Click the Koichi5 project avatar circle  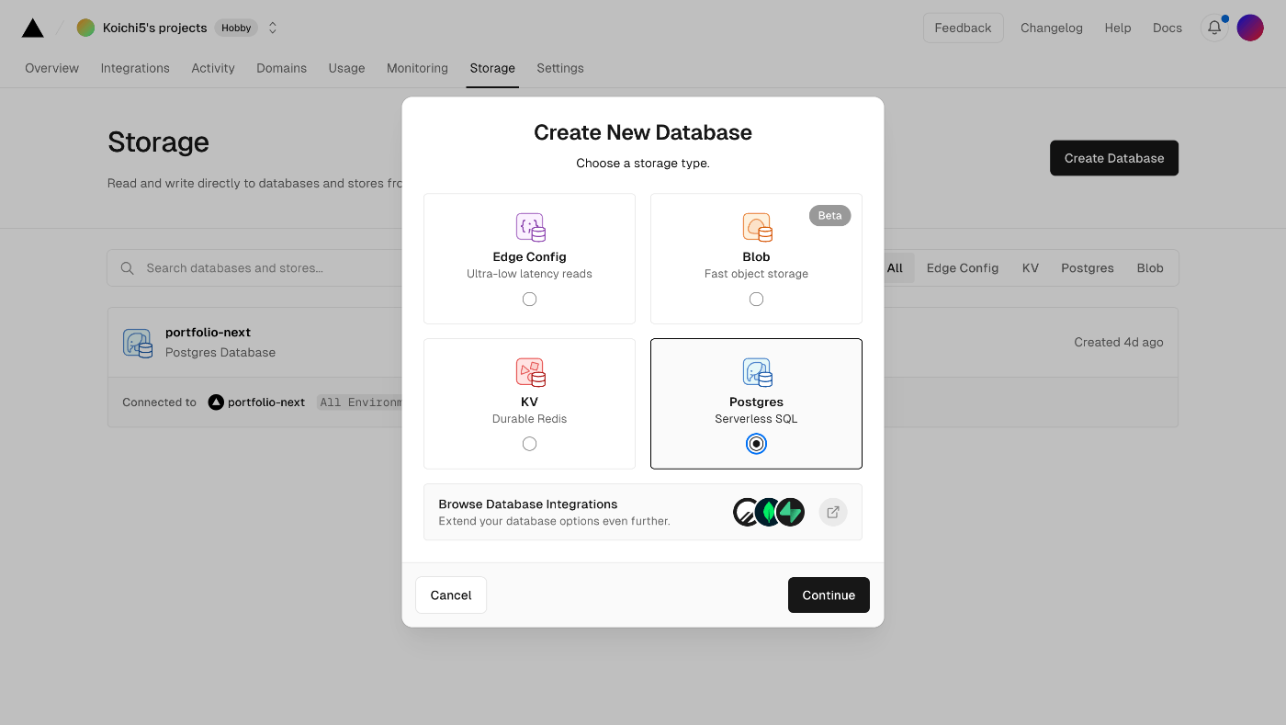tap(85, 28)
